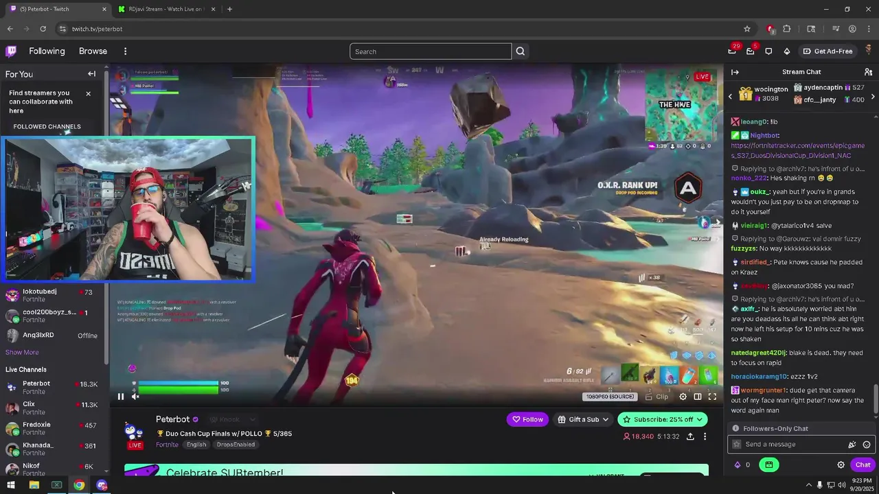
Task: Click the star badge in message box
Action: click(x=737, y=445)
